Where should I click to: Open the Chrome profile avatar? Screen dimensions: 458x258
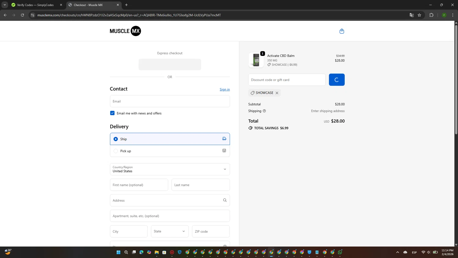click(x=444, y=15)
